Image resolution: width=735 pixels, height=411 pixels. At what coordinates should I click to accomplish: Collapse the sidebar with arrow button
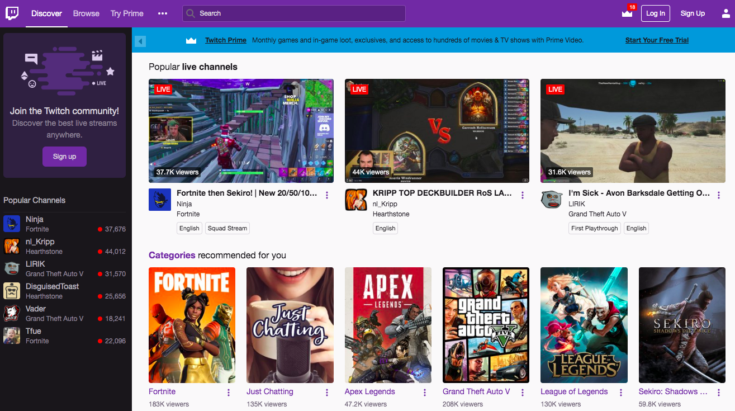point(140,41)
